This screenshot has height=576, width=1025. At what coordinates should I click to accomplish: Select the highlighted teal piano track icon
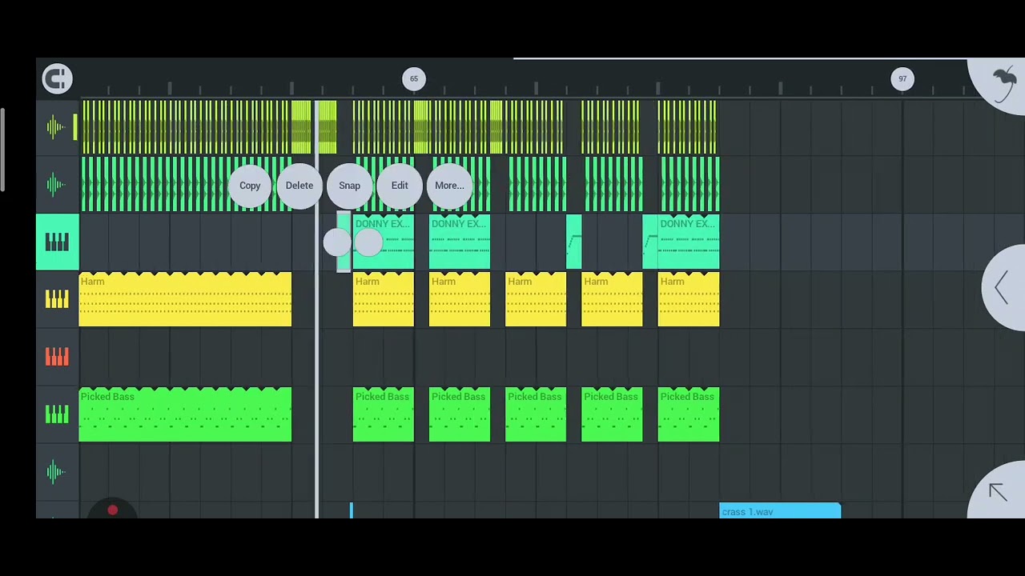(57, 242)
